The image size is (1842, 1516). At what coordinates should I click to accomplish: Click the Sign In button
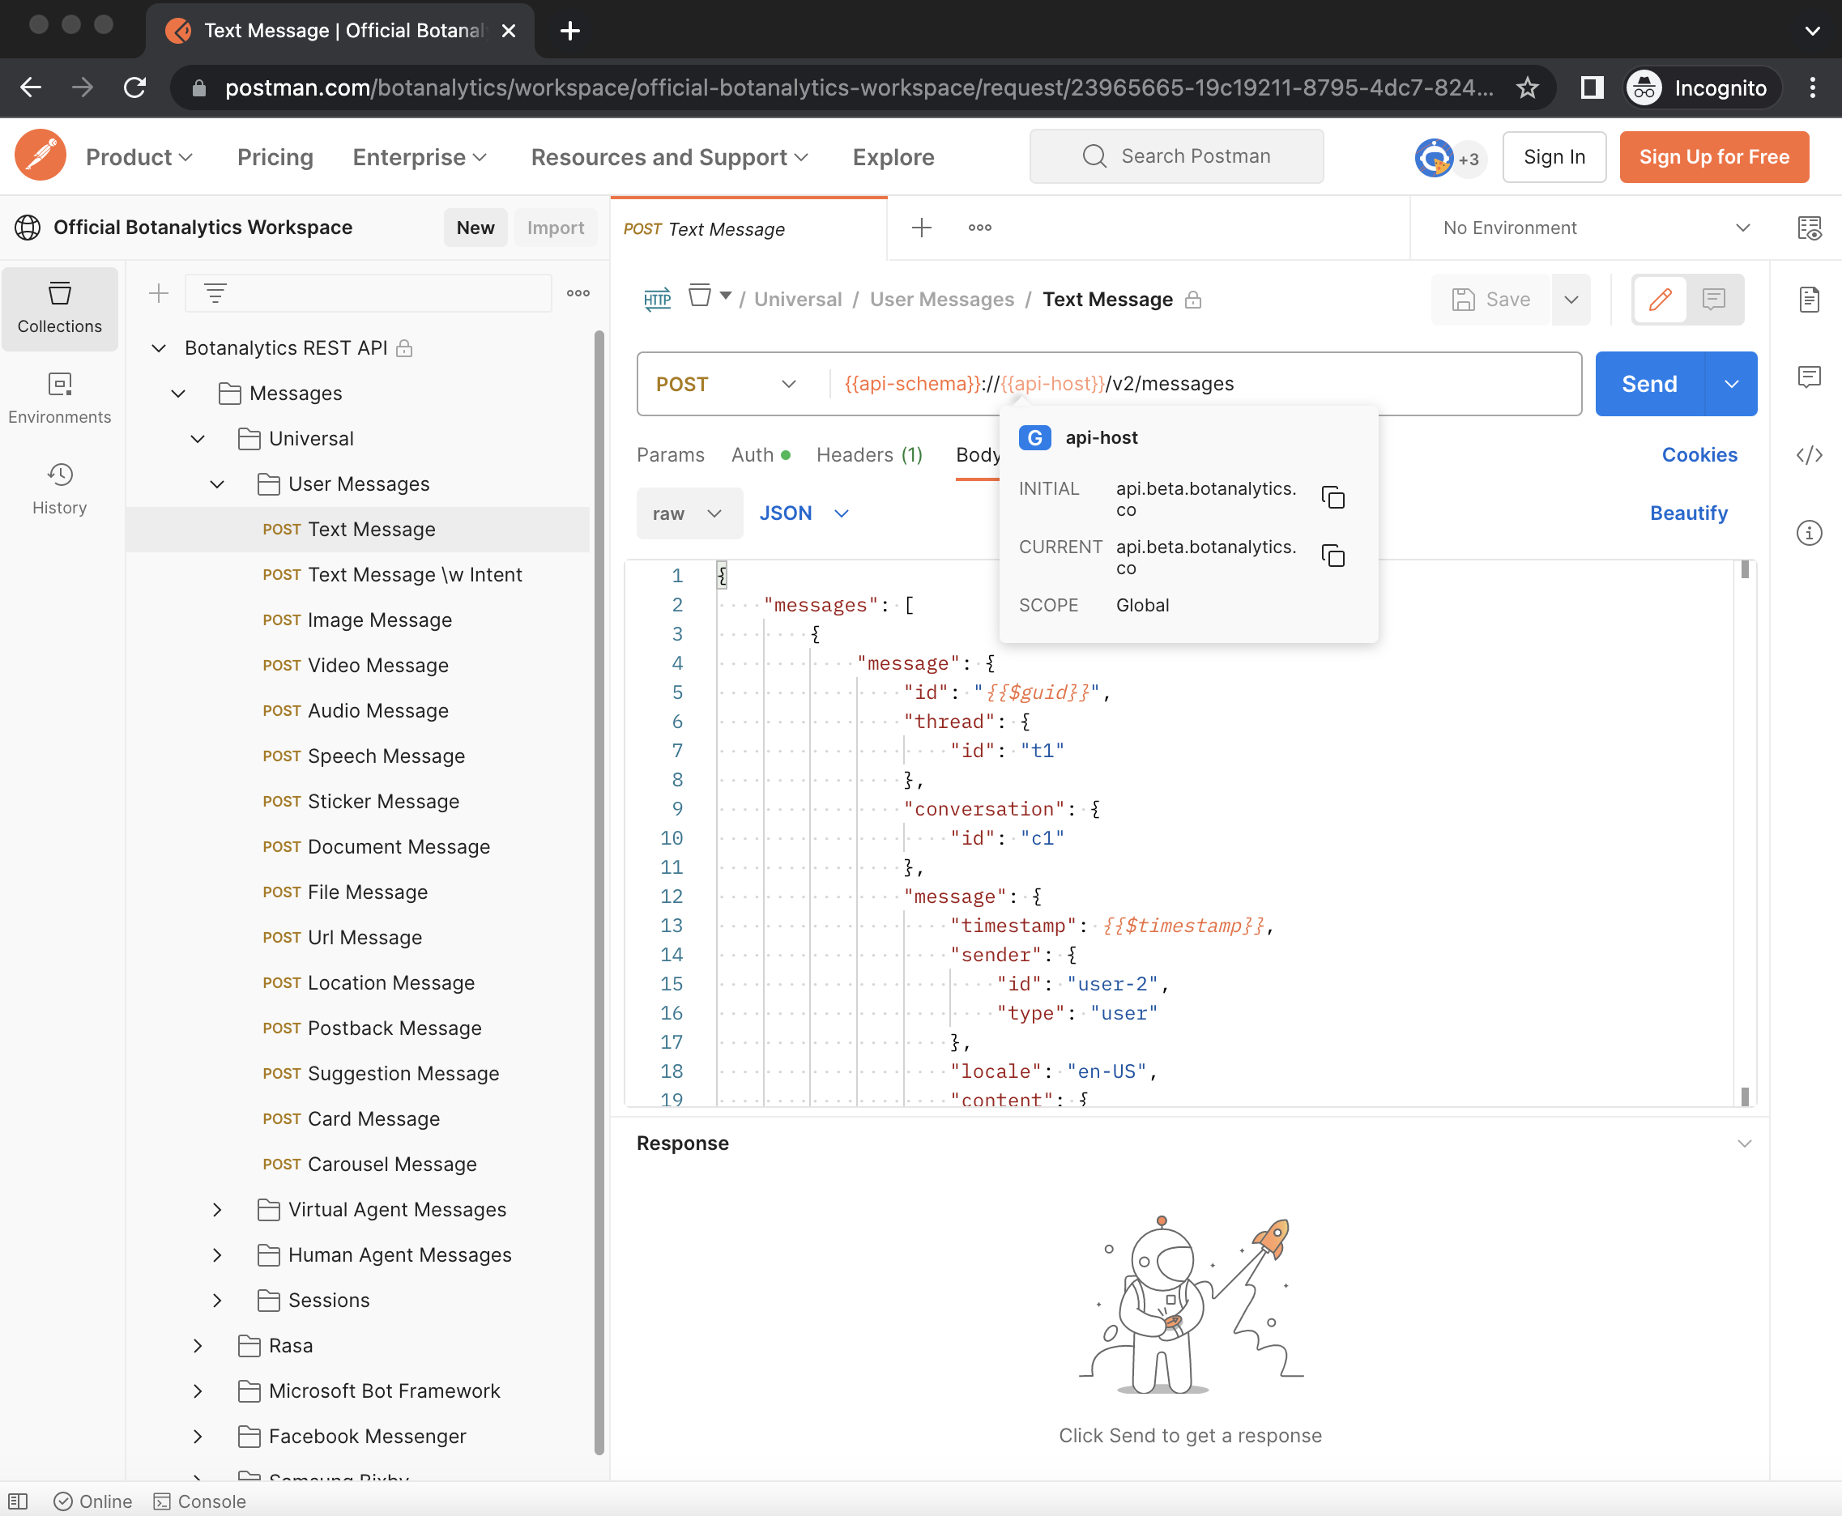point(1554,157)
